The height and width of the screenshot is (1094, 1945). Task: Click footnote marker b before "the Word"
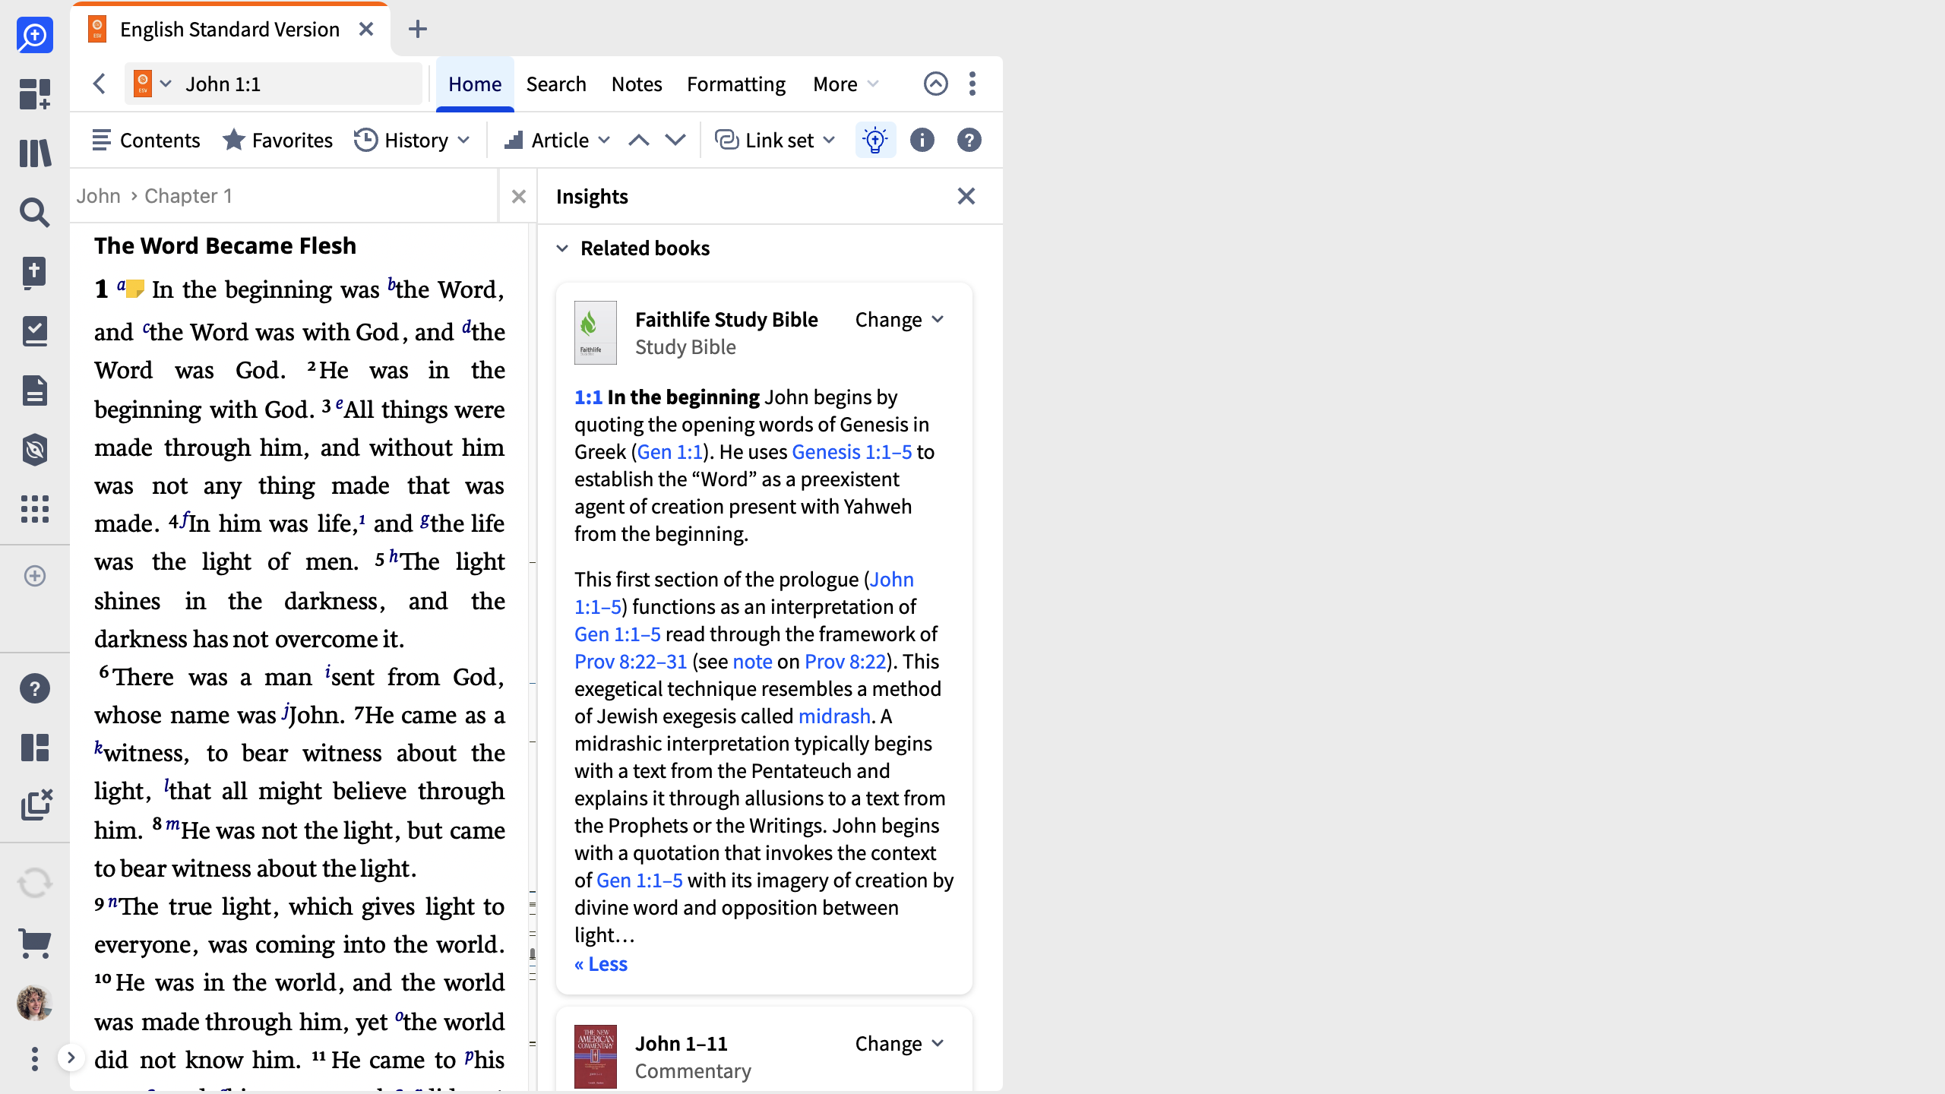click(391, 285)
